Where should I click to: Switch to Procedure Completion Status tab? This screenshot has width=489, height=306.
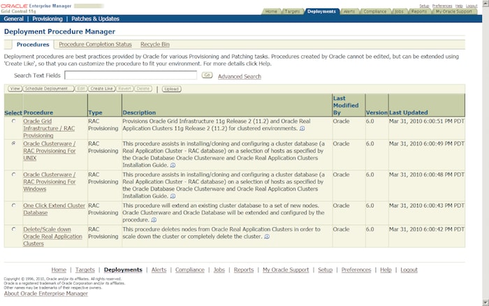pyautogui.click(x=95, y=45)
